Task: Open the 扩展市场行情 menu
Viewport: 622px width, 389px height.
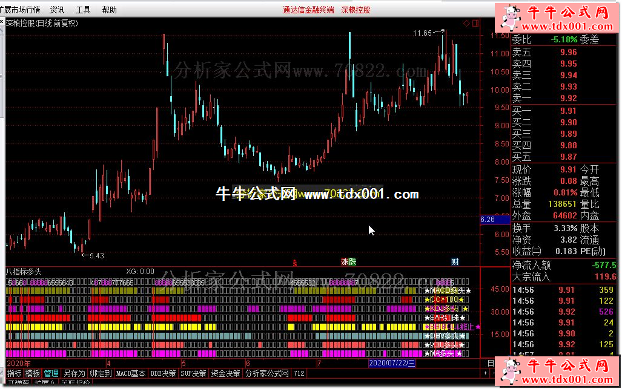Action: pyautogui.click(x=20, y=10)
